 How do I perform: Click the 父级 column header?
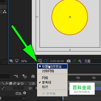coord(32,84)
